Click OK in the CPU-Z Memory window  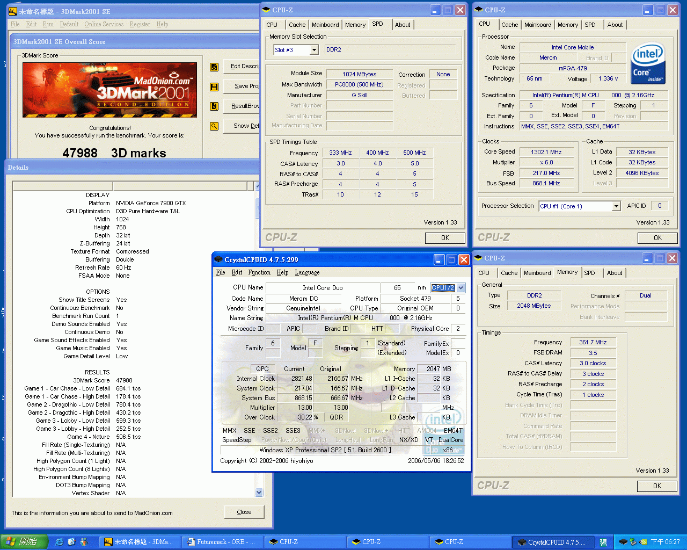click(x=657, y=486)
